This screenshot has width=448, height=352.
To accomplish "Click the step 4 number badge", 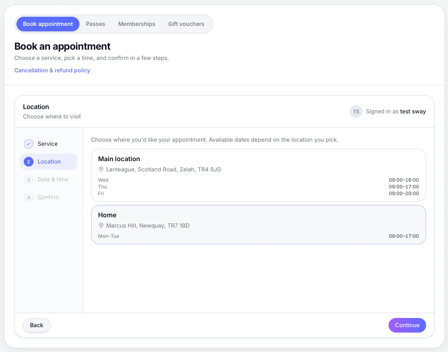I will click(29, 197).
